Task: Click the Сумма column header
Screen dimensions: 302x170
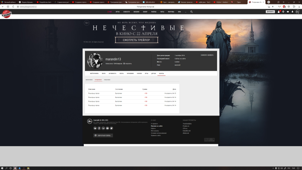Action: tap(145, 89)
